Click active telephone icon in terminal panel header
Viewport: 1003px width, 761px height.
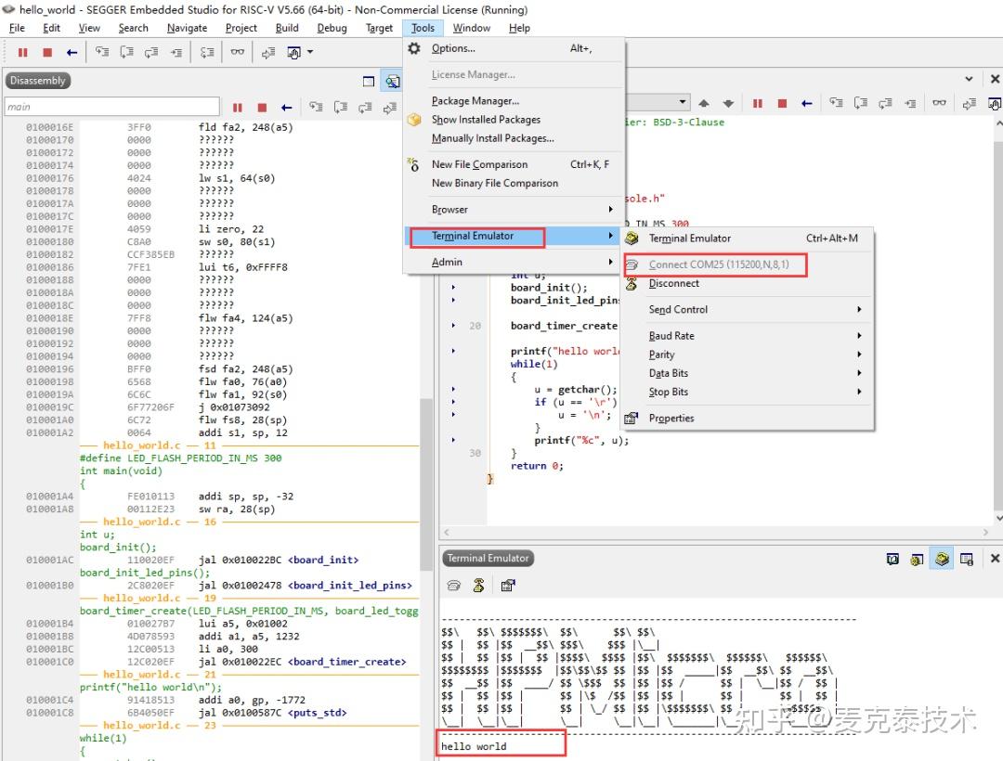pyautogui.click(x=942, y=559)
